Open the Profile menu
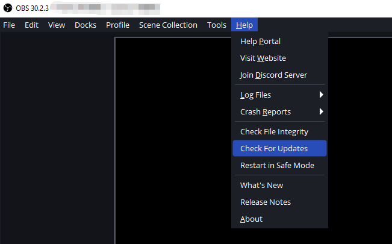The height and width of the screenshot is (244, 392). click(117, 25)
